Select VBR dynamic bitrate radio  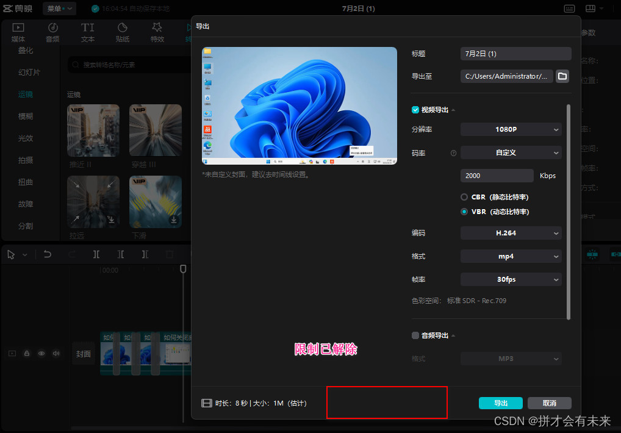pyautogui.click(x=464, y=212)
